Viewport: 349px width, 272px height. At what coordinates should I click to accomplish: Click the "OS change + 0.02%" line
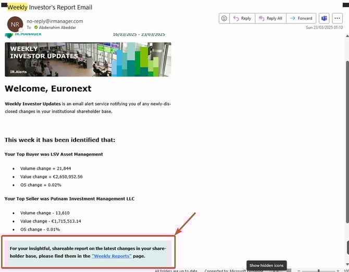tap(41, 185)
